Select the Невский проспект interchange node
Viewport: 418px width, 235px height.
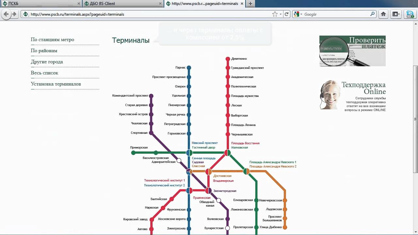click(189, 153)
